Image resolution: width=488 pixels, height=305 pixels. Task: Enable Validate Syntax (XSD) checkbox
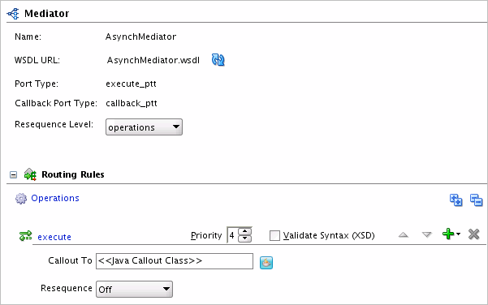pos(274,235)
